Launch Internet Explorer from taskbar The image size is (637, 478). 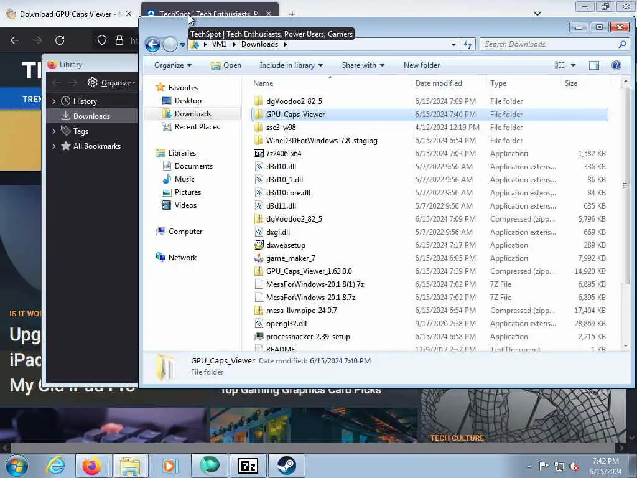55,466
